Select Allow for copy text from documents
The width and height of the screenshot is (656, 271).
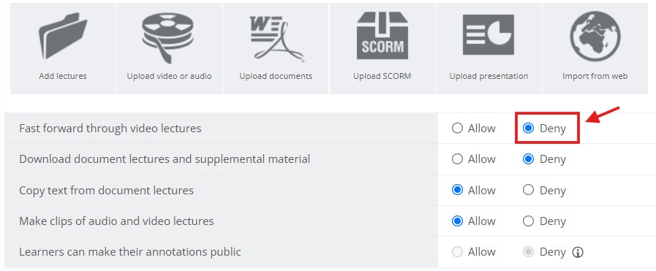[457, 190]
